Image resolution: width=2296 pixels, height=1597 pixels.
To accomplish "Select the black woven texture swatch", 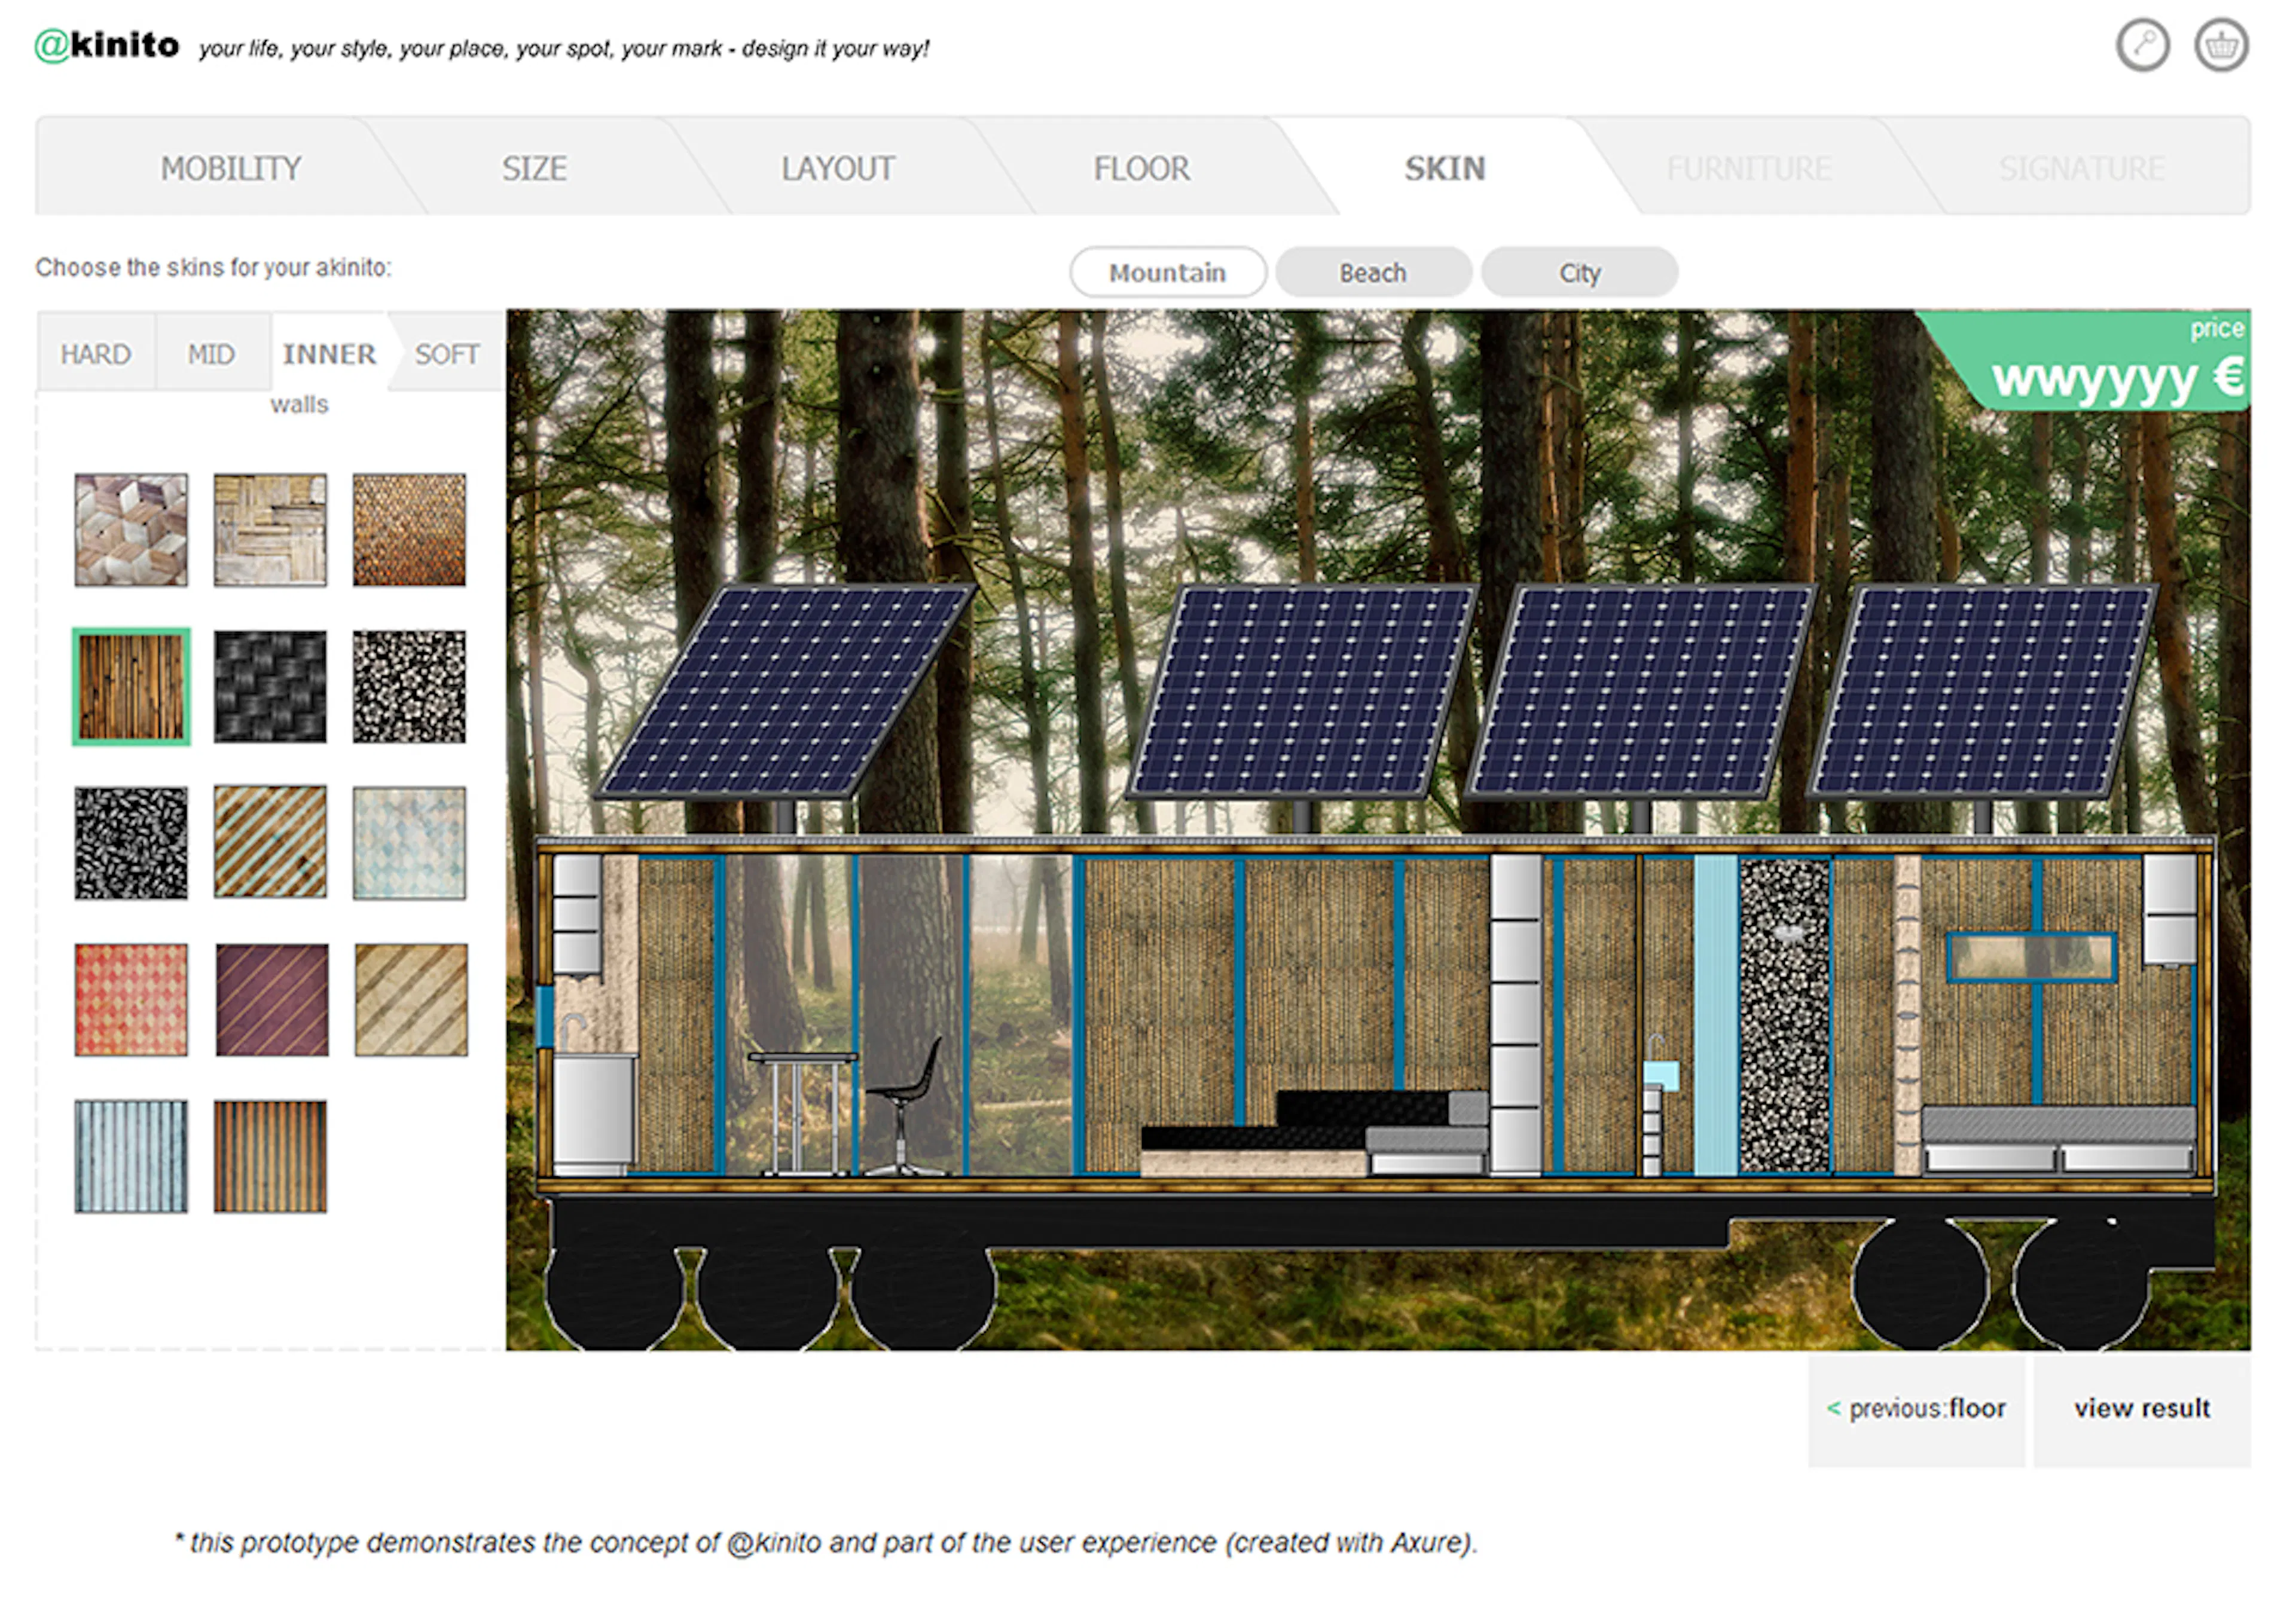I will pos(270,687).
